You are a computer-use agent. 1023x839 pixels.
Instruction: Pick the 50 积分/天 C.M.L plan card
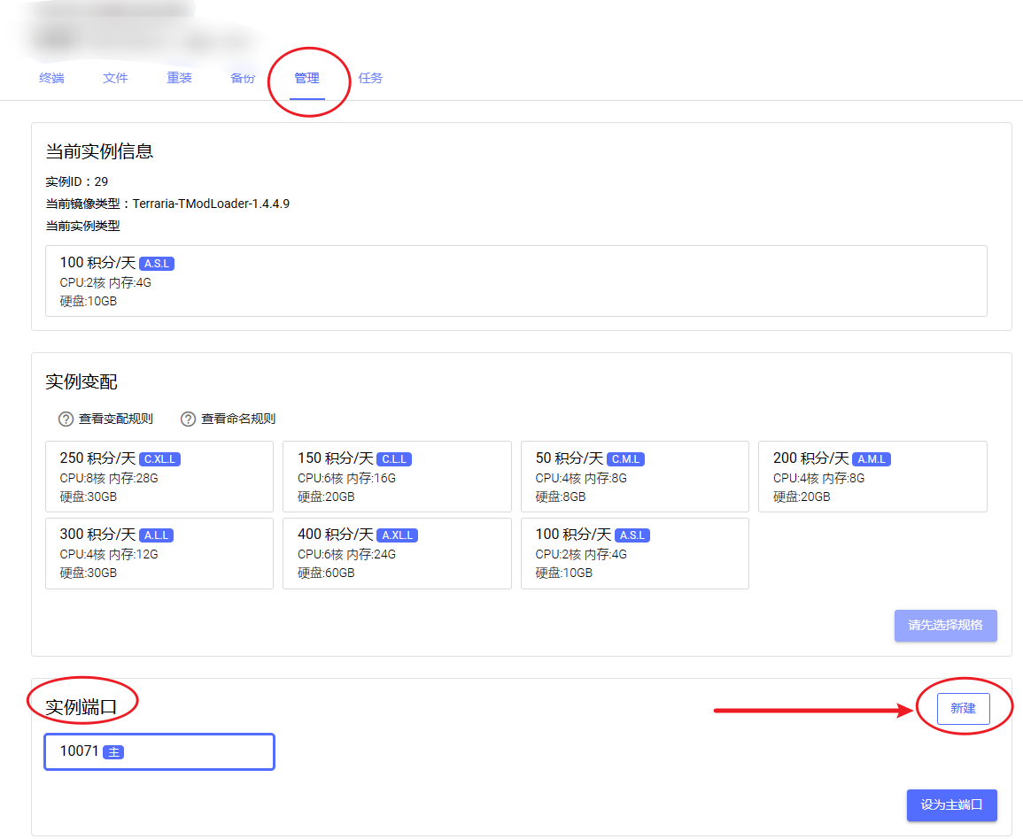click(635, 476)
